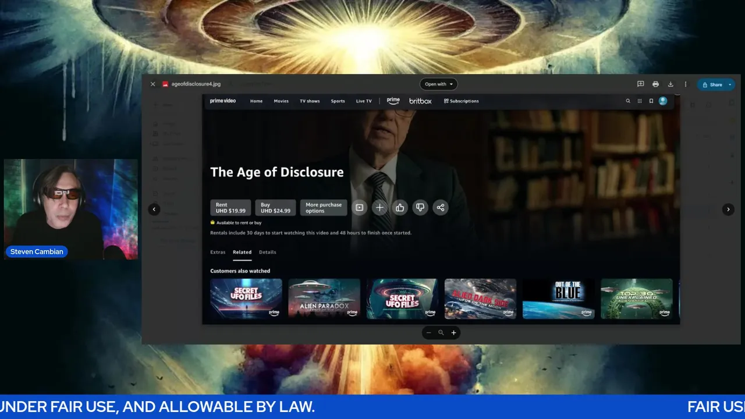
Task: Open the Sports menu item
Action: point(338,101)
